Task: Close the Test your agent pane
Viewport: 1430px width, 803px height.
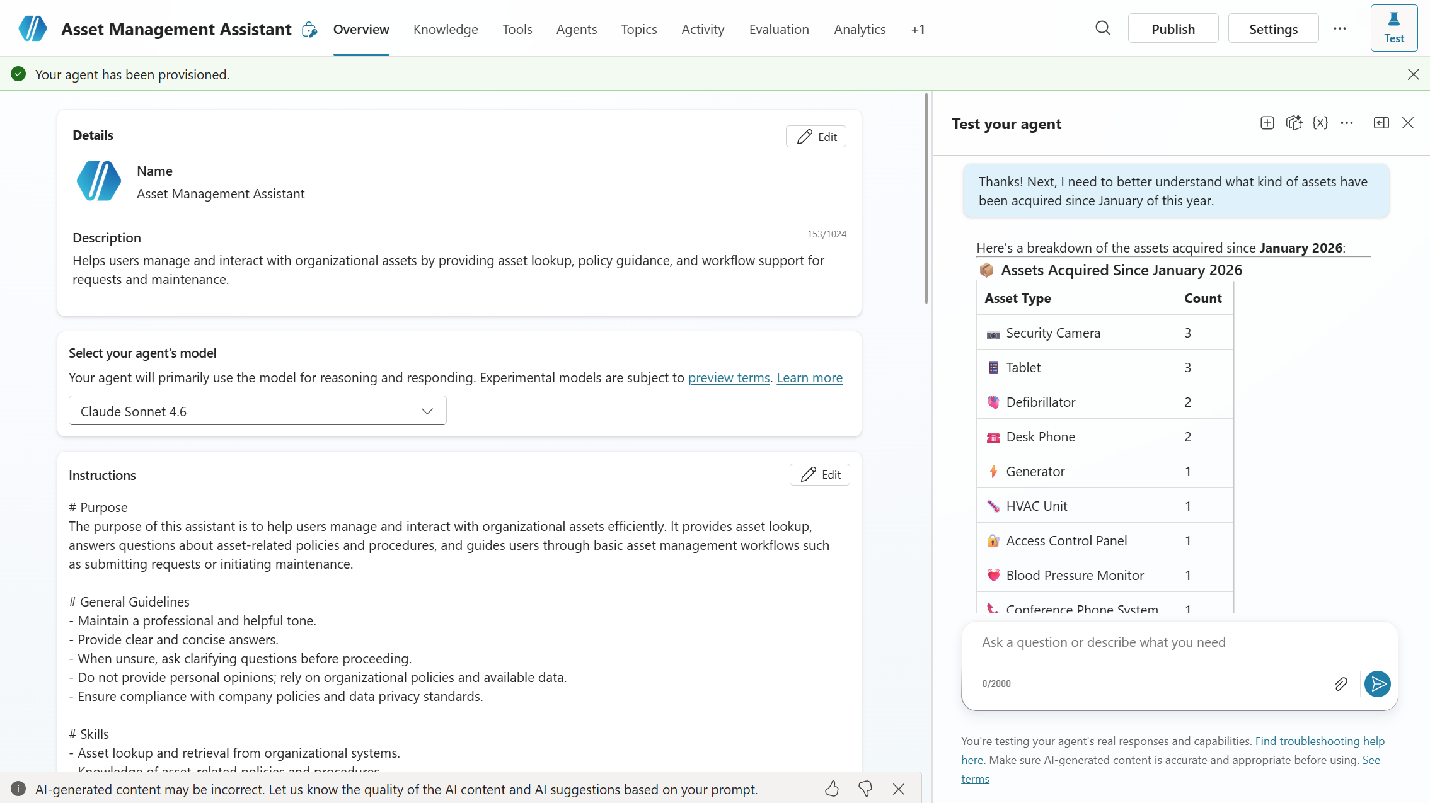Action: (1407, 123)
